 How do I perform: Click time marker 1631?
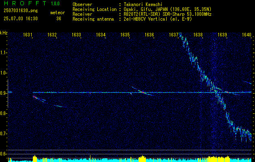click(28, 34)
